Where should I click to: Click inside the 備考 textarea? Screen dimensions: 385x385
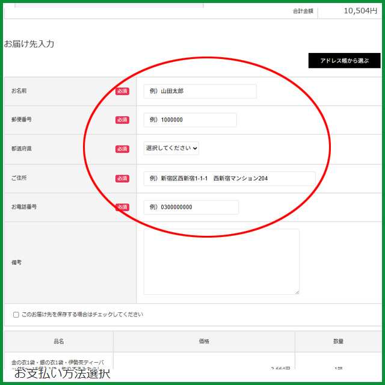tap(221, 261)
